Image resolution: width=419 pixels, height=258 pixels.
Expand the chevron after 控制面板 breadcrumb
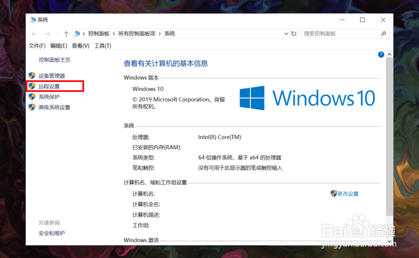click(114, 33)
